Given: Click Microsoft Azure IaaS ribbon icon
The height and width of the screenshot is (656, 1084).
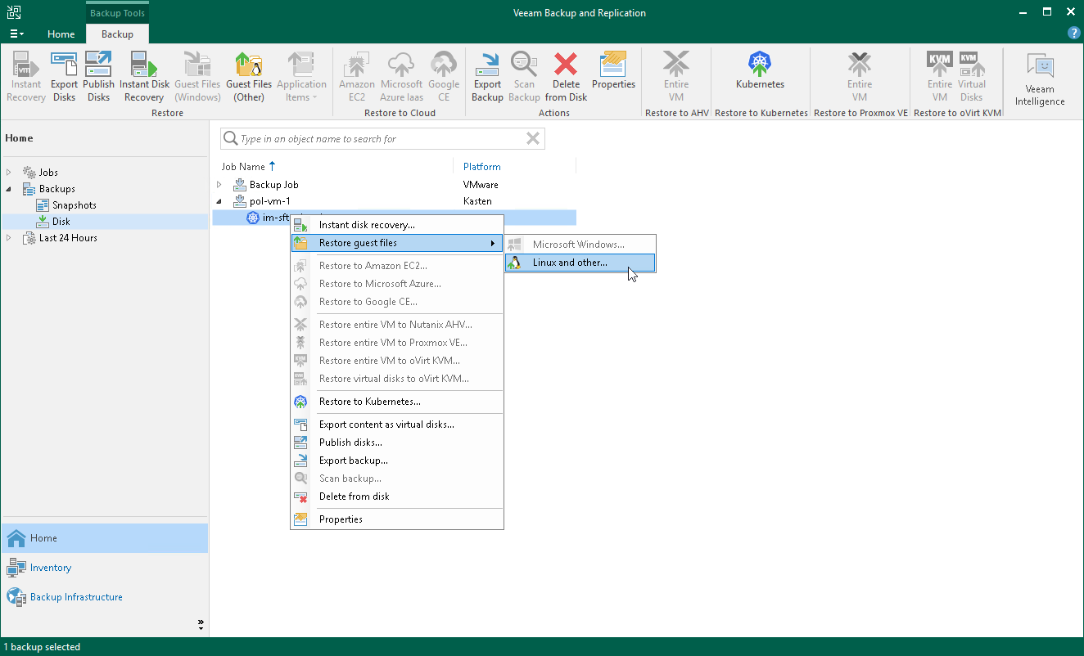Looking at the screenshot, I should (401, 77).
